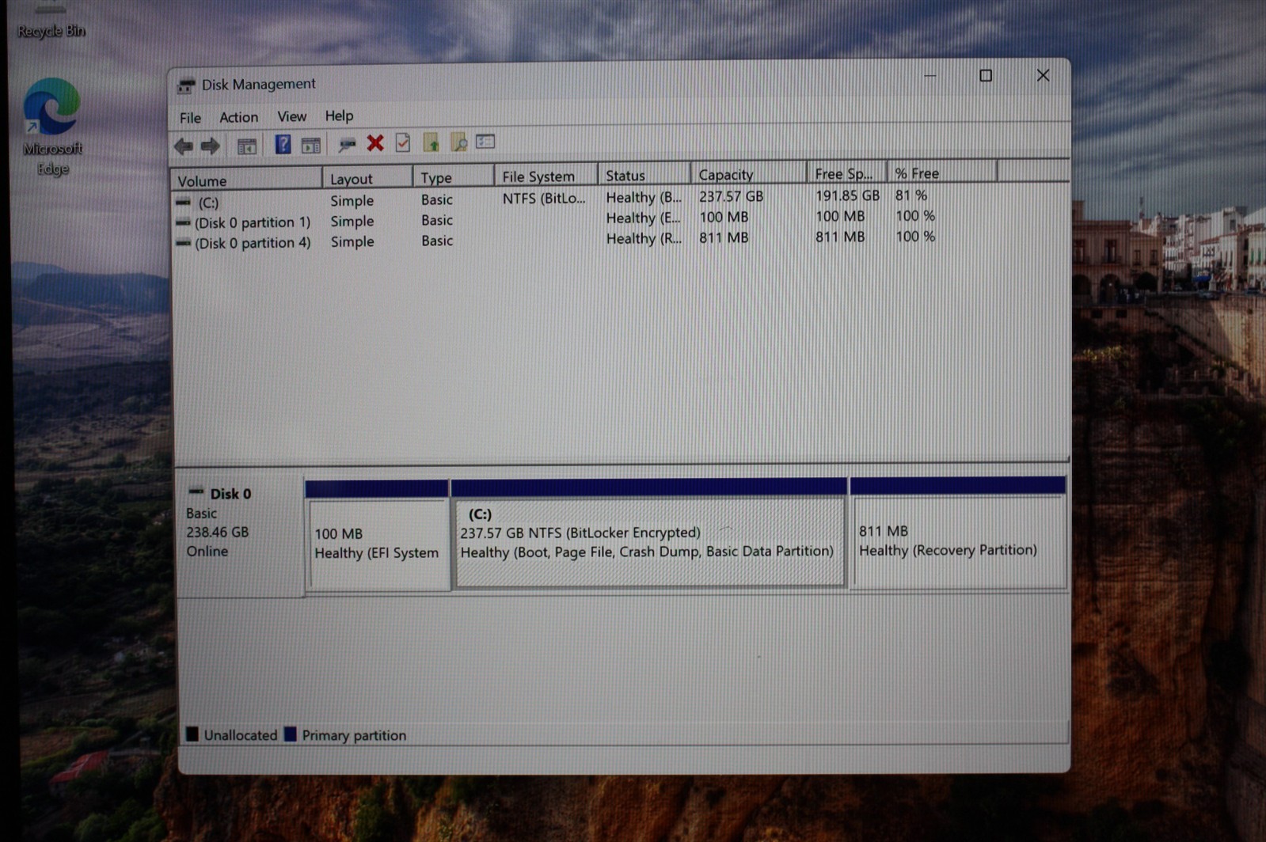Click the Primary partition legend label
Viewport: 1266px width, 842px height.
(354, 735)
